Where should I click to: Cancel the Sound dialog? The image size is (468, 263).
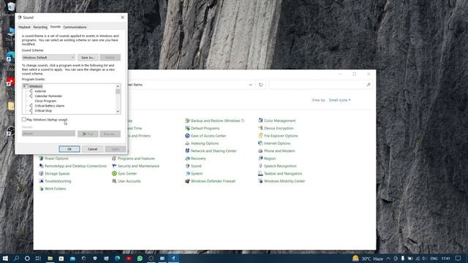pyautogui.click(x=93, y=149)
